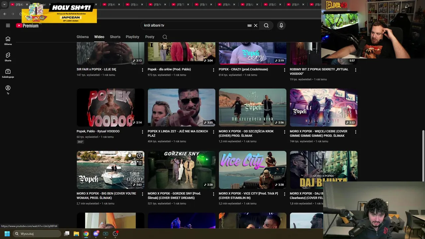425x239 pixels.
Task: Open File Explorer from the taskbar
Action: click(76, 234)
